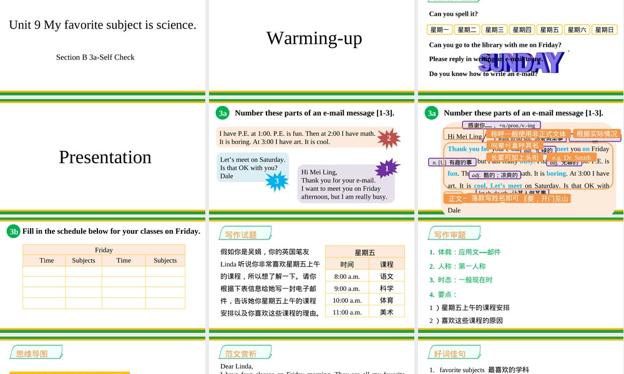Screen dimensions: 624x374
Task: Select 'Can you go to the library' sentence
Action: (495, 45)
